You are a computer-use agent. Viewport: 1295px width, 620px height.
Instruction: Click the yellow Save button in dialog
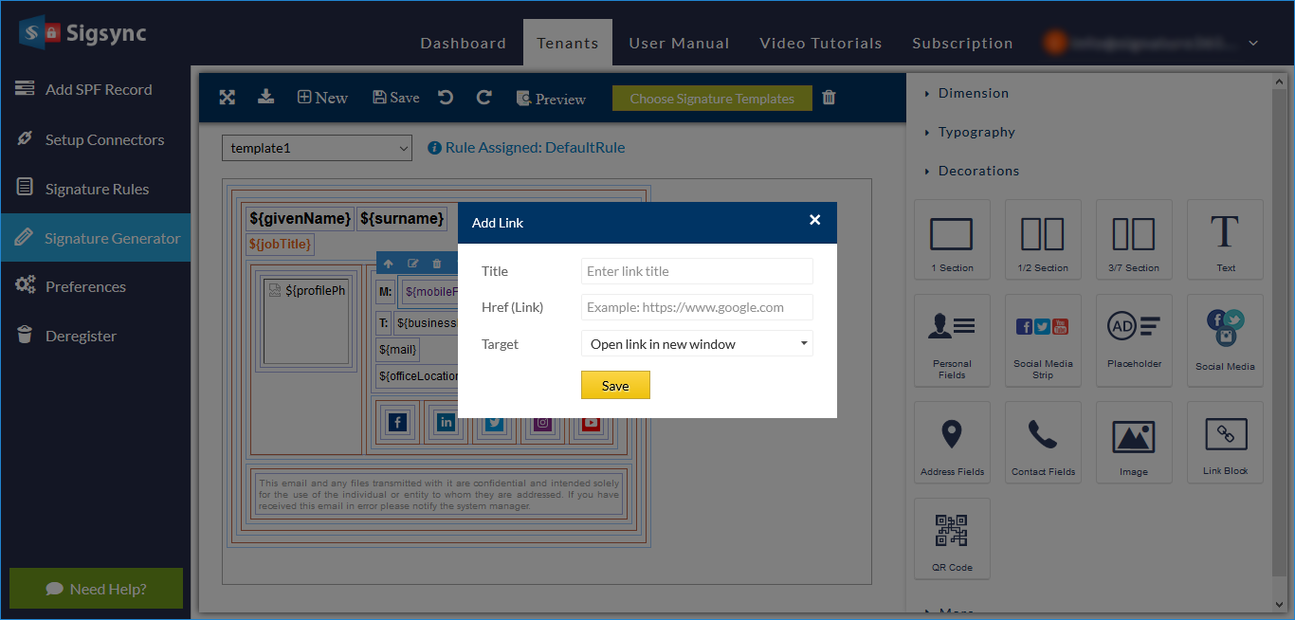coord(615,386)
